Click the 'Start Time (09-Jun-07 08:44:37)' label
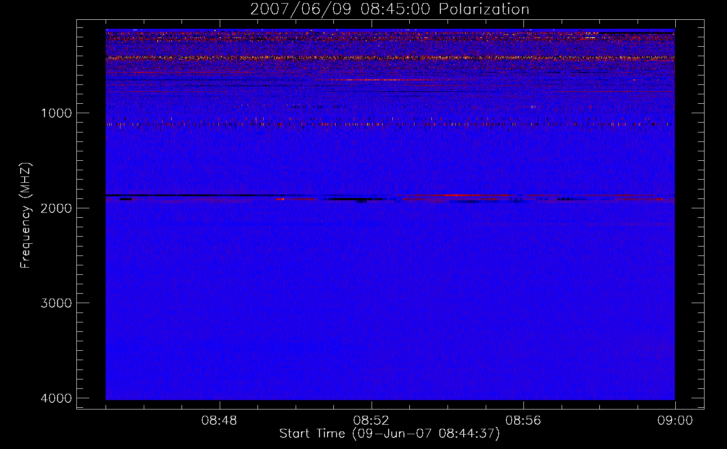The width and height of the screenshot is (727, 449). click(x=390, y=434)
